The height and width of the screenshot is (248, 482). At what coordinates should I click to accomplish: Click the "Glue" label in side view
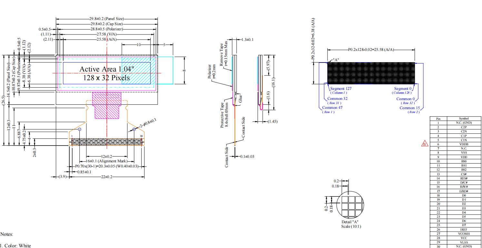[x=241, y=99]
